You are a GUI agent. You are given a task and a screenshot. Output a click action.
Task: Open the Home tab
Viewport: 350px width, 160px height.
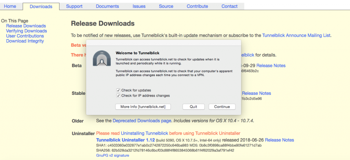click(x=10, y=6)
